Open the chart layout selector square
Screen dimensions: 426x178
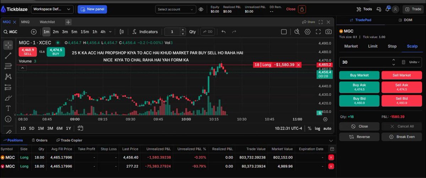pyautogui.click(x=284, y=32)
